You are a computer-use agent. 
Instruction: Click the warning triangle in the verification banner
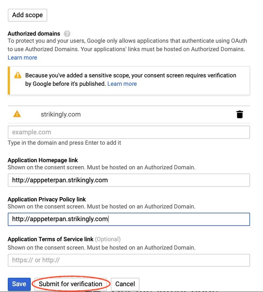pos(18,75)
